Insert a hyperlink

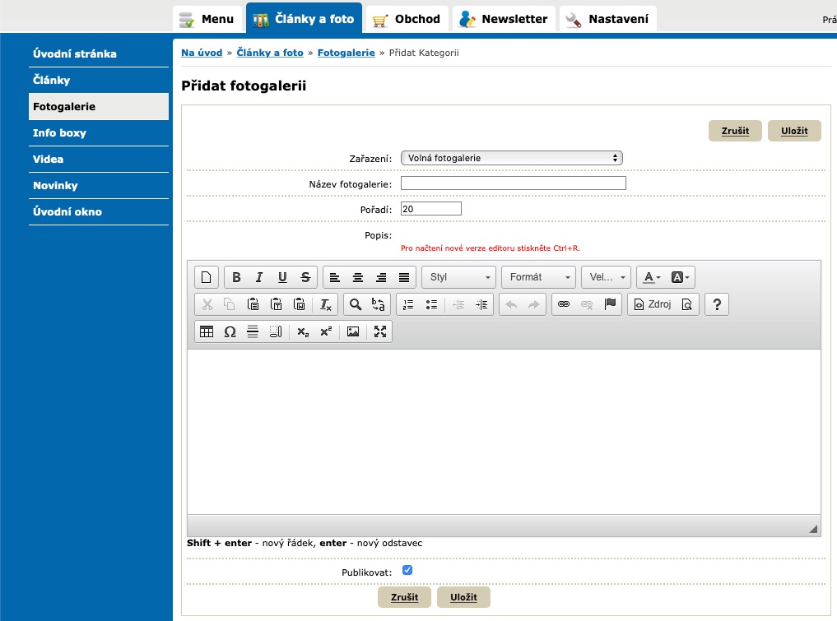pos(564,304)
